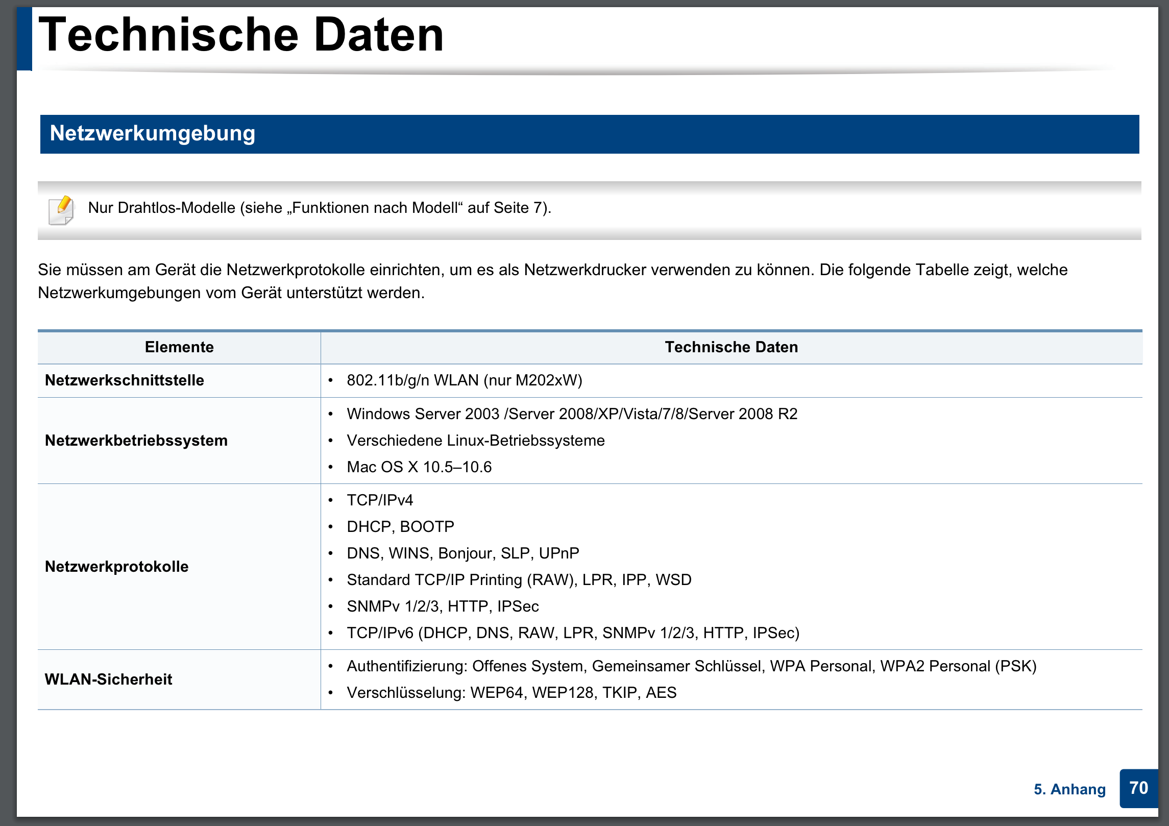Click the '5. Anhang' footer link
Image resolution: width=1169 pixels, height=826 pixels.
pos(1069,789)
